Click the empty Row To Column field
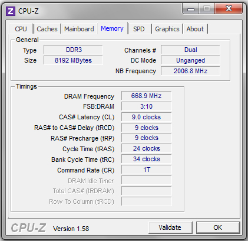248x241 pixels. [x=147, y=201]
